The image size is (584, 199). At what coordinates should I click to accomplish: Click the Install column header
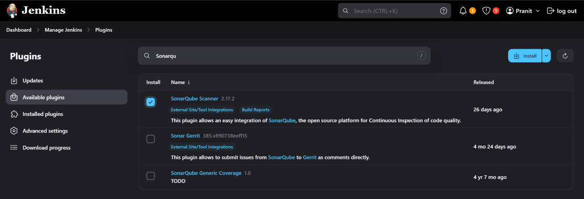point(153,83)
